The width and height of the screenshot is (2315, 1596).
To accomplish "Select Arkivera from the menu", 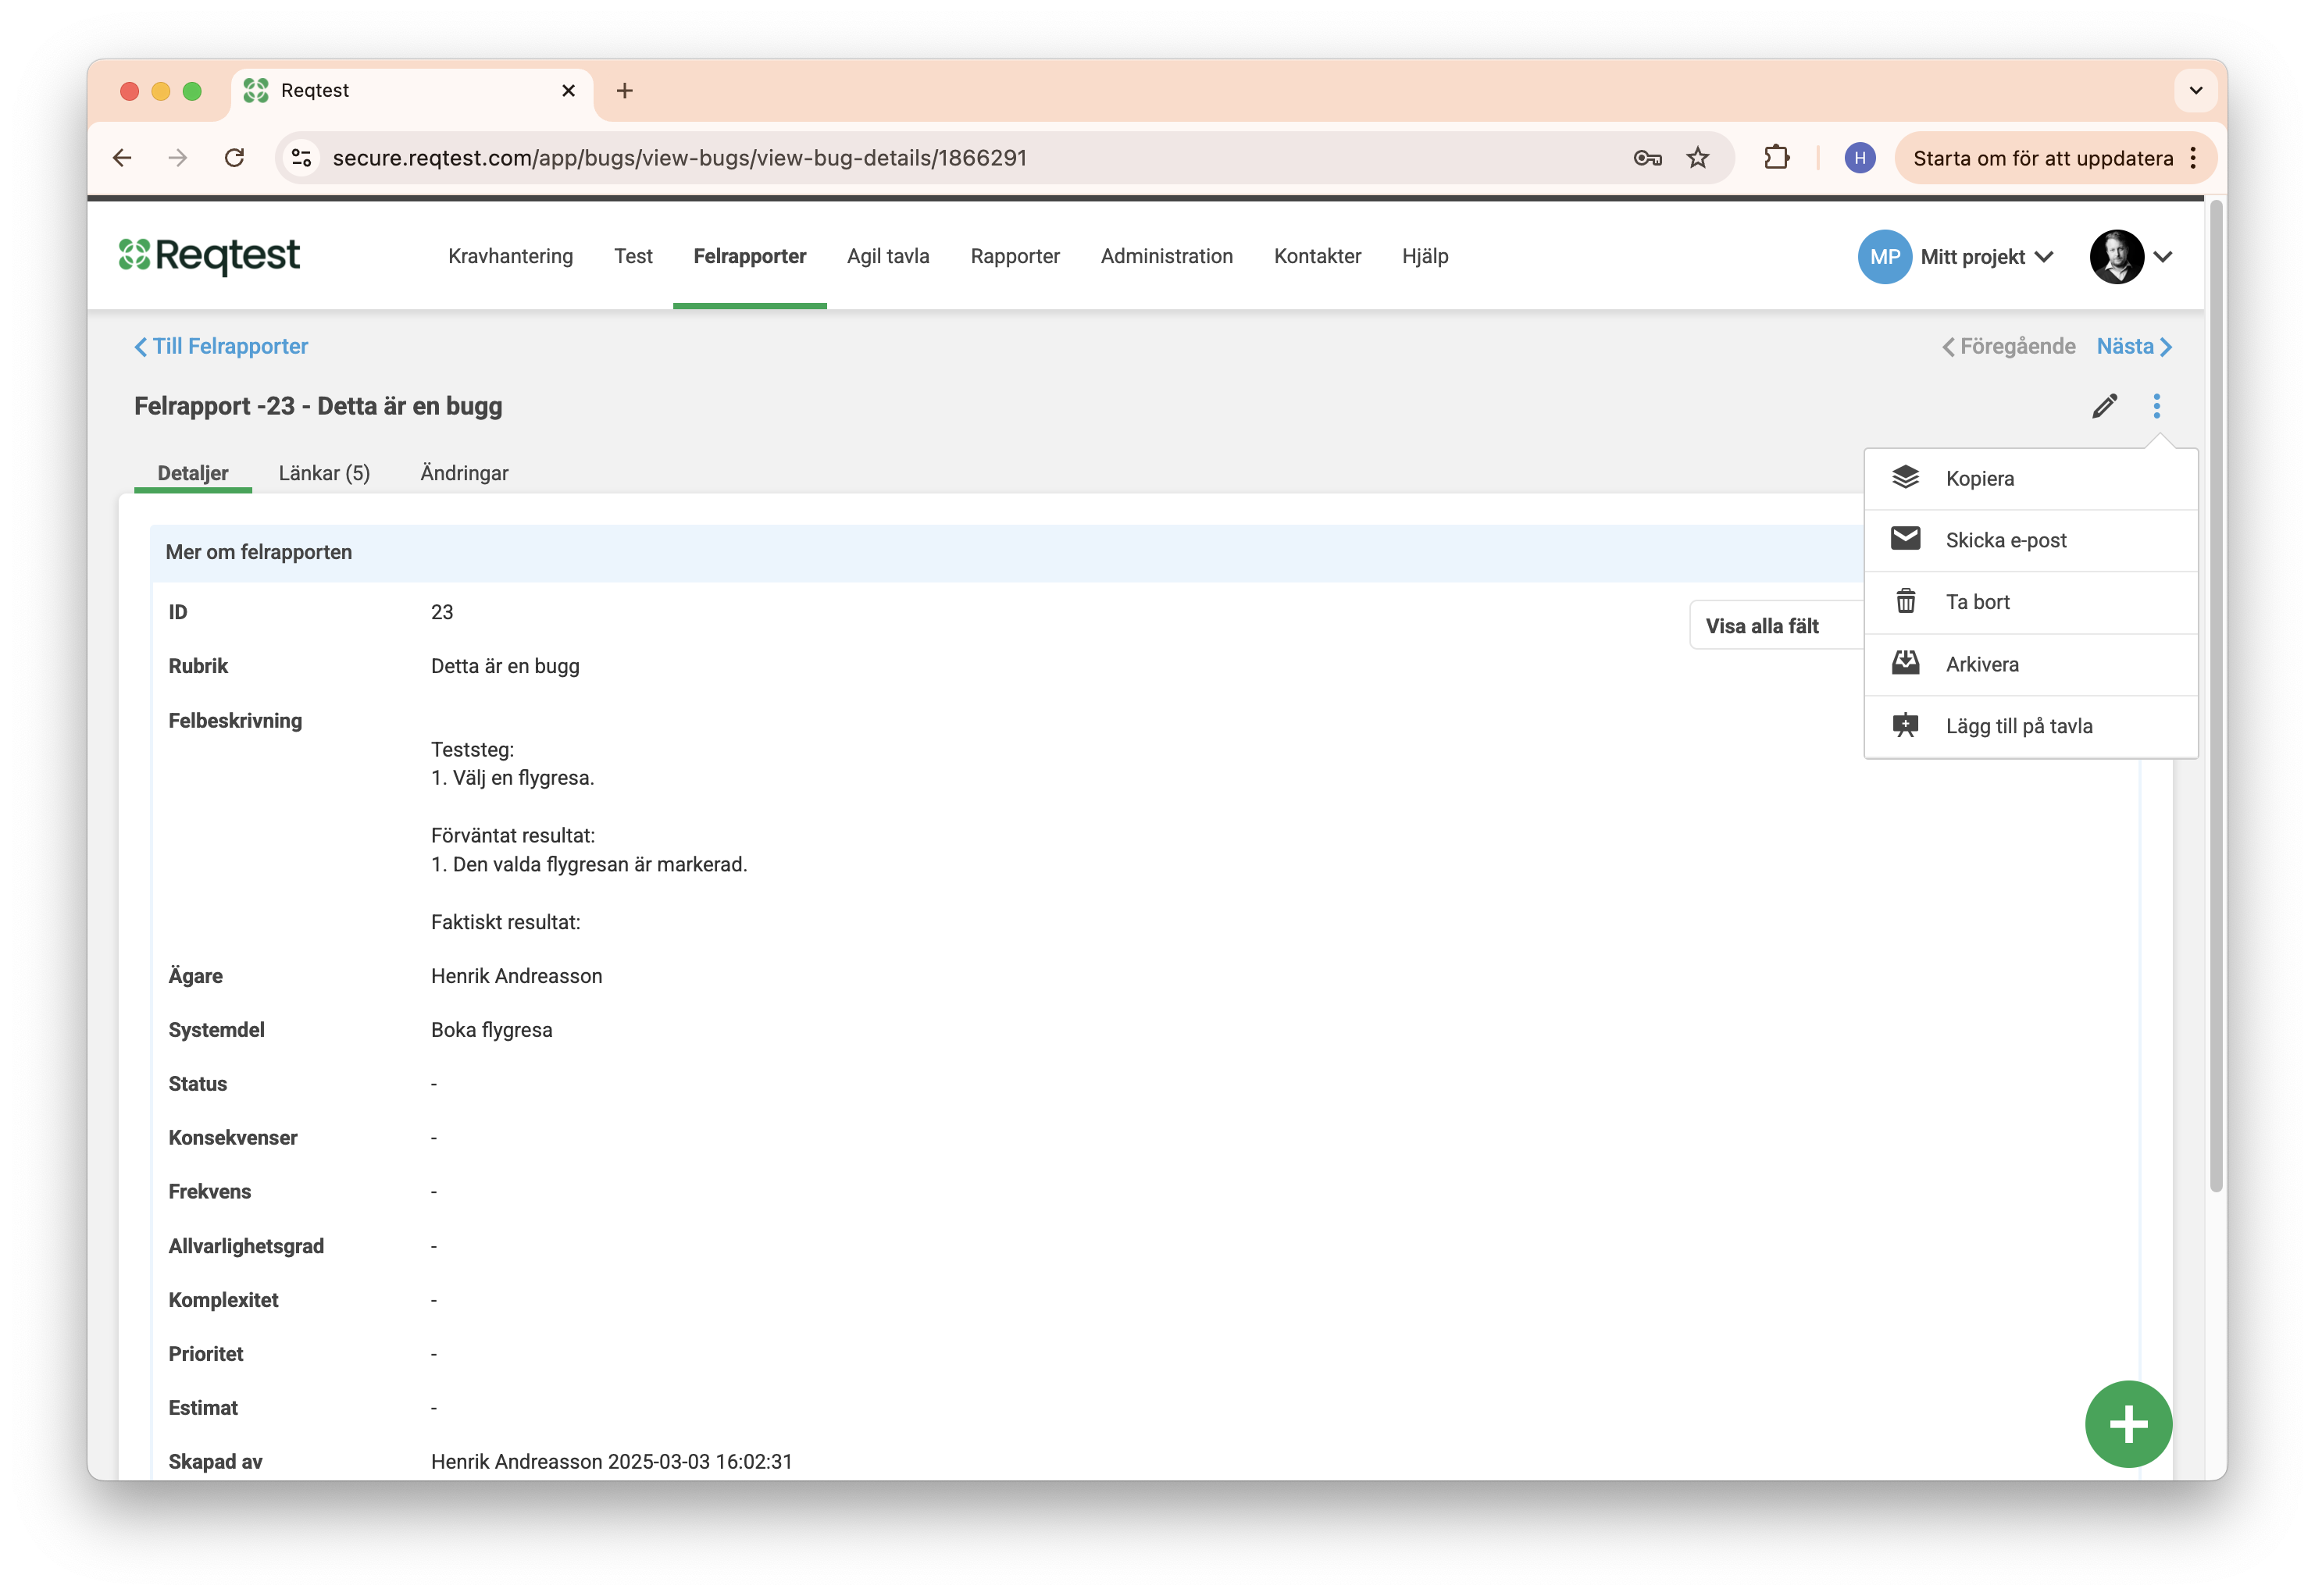I will pos(2030,664).
